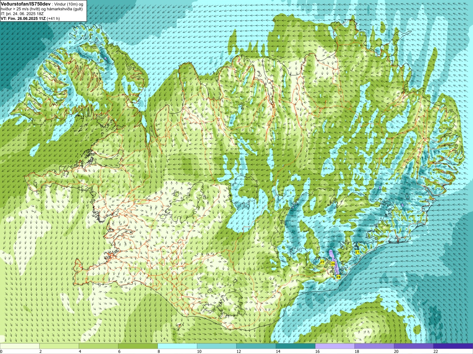Click the yellow gust label 34
This screenshot has height=354, width=473.
[333, 264]
